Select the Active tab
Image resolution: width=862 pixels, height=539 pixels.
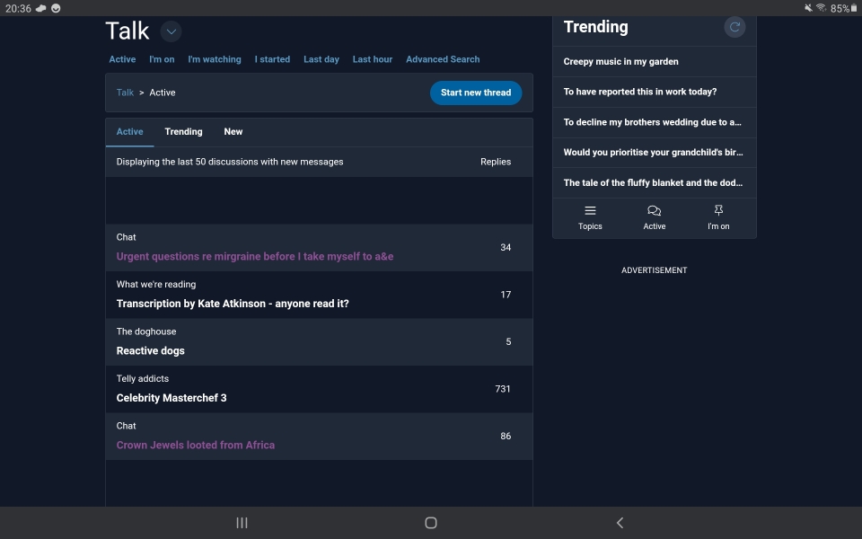click(x=129, y=131)
